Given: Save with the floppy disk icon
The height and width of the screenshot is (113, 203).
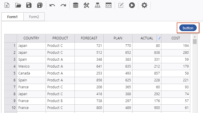Looking at the screenshot, I should pyautogui.click(x=29, y=5).
